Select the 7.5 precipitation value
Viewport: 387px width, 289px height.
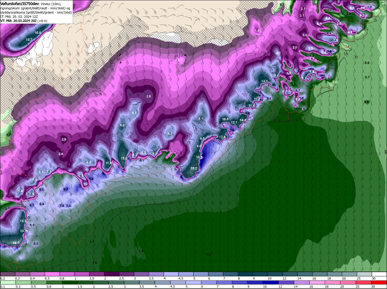click(x=81, y=176)
